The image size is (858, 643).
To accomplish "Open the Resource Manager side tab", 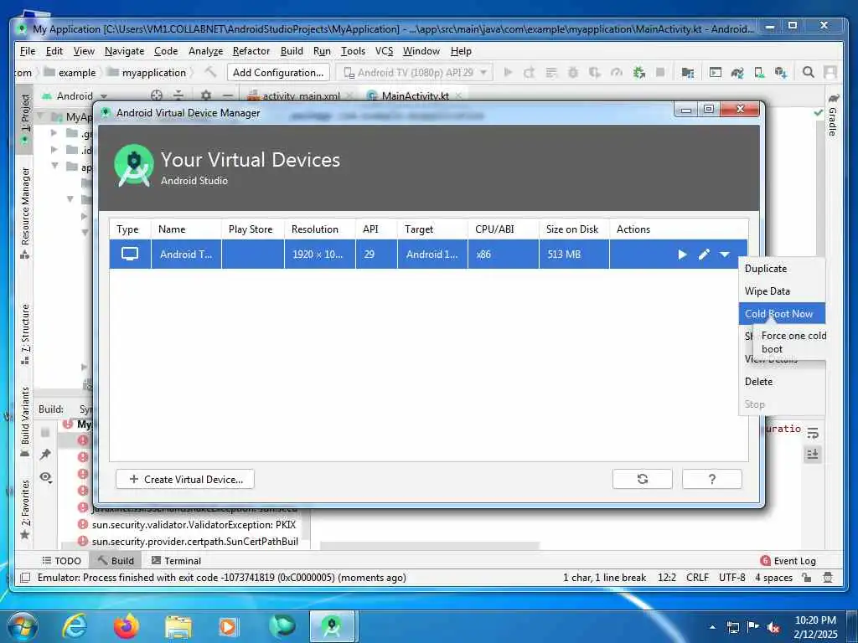I will tap(24, 213).
